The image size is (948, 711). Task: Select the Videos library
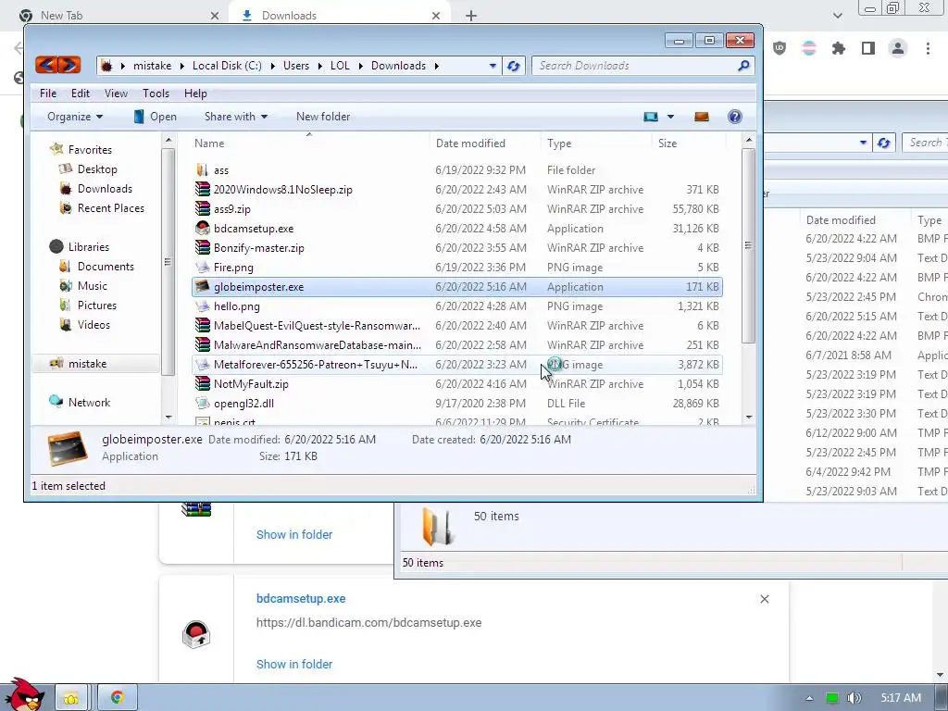tap(94, 325)
